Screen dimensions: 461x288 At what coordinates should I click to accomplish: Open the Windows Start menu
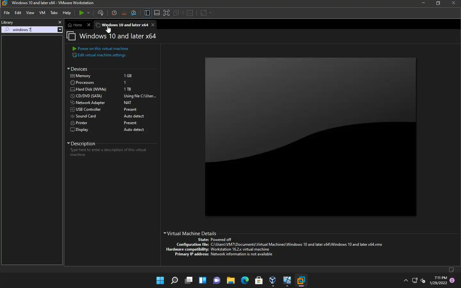(x=160, y=281)
